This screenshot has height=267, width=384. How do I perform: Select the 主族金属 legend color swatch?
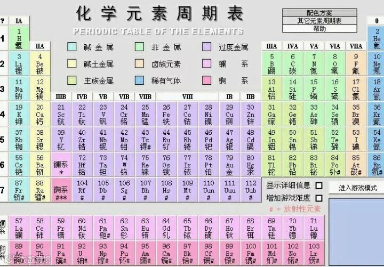(72, 80)
